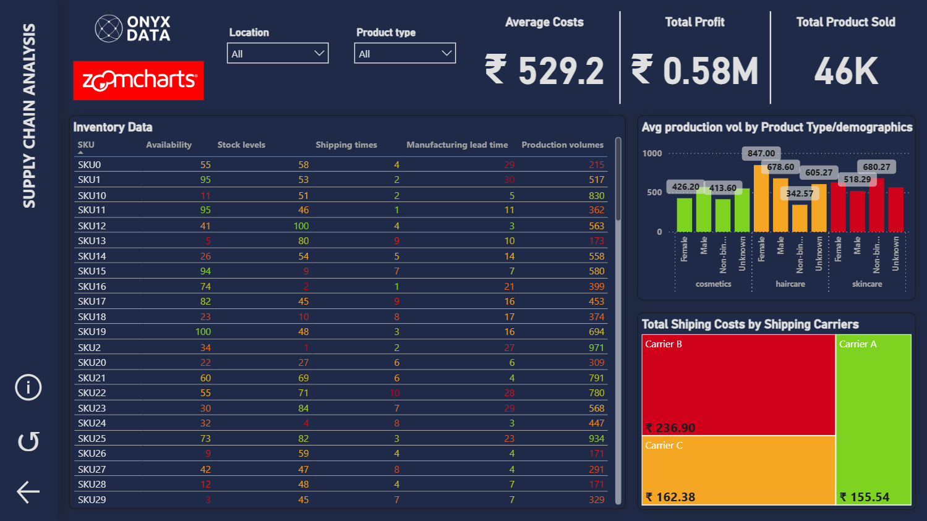Image resolution: width=927 pixels, height=521 pixels.
Task: Click the tallest haircare Female bar
Action: (761, 198)
